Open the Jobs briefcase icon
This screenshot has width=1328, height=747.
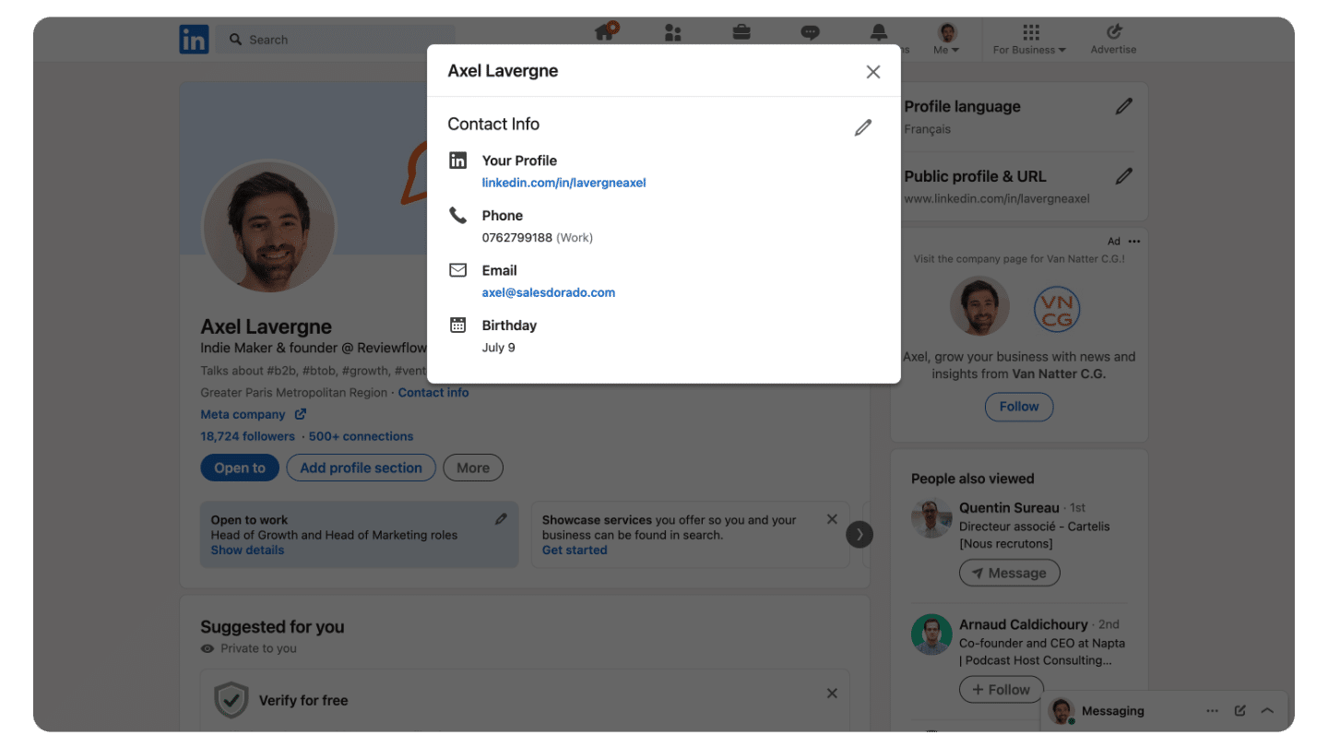point(741,33)
